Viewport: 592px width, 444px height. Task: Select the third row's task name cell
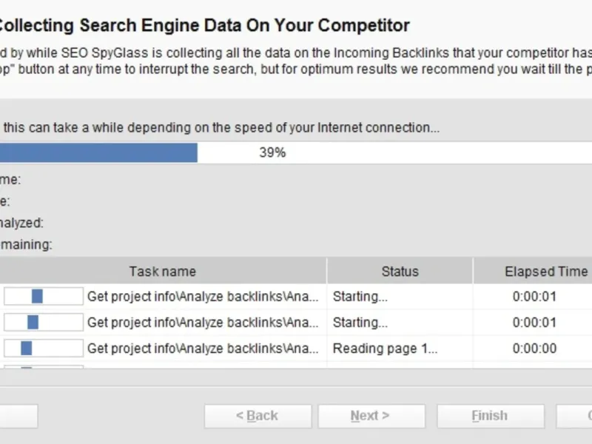(x=203, y=349)
